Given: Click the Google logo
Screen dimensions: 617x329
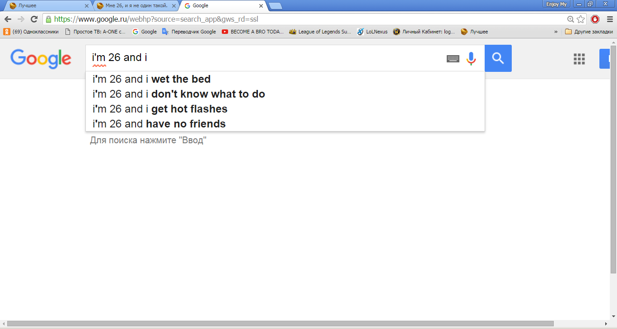Looking at the screenshot, I should coord(41,59).
